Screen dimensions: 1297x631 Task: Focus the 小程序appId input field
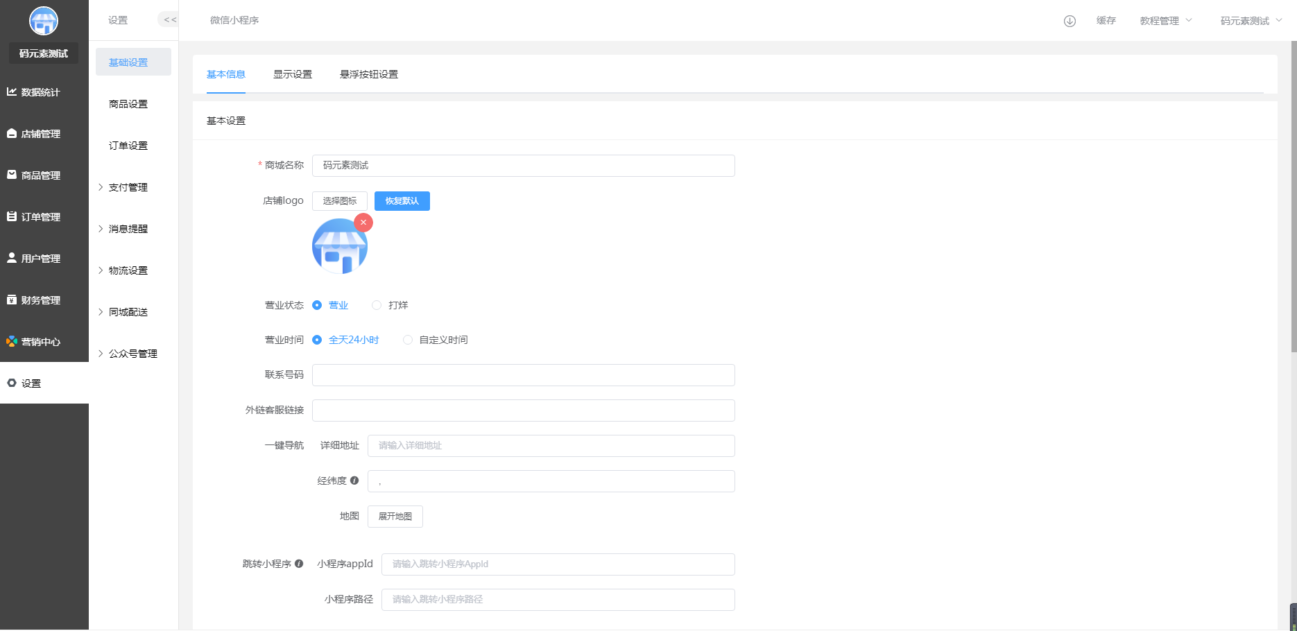point(558,564)
